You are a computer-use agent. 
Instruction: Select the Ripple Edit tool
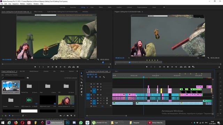coord(82,80)
